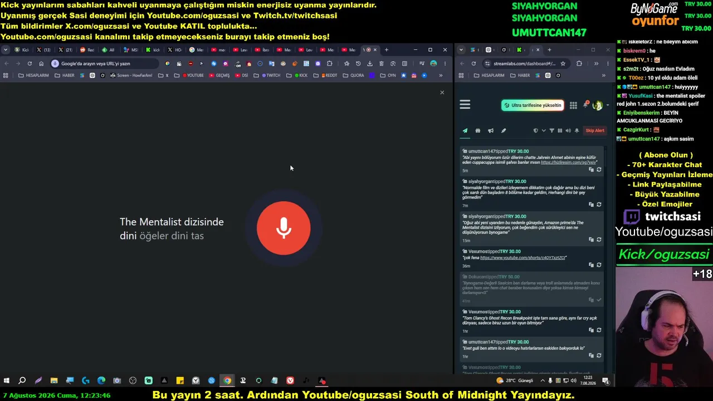Viewport: 713px width, 401px height.
Task: Expand the tab search dropdown in left browser
Action: click(x=6, y=50)
